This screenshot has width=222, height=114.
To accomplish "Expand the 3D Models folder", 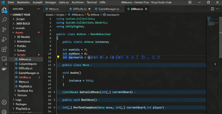I will [x=26, y=37].
